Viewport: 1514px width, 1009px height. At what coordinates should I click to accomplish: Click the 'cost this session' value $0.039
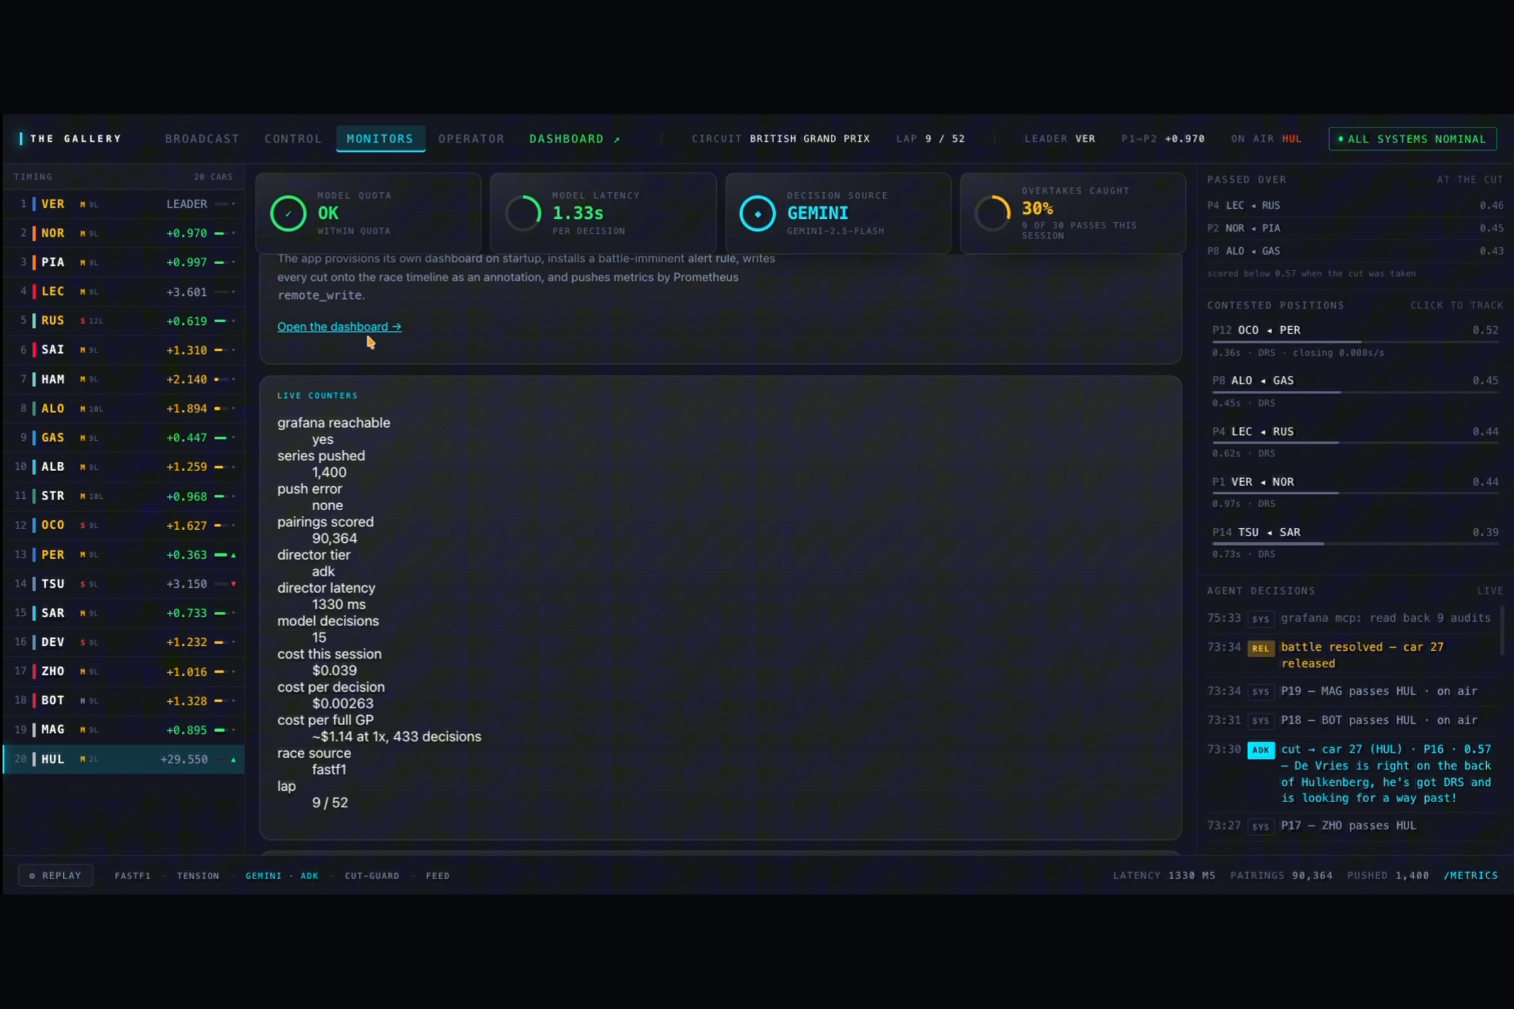click(334, 670)
